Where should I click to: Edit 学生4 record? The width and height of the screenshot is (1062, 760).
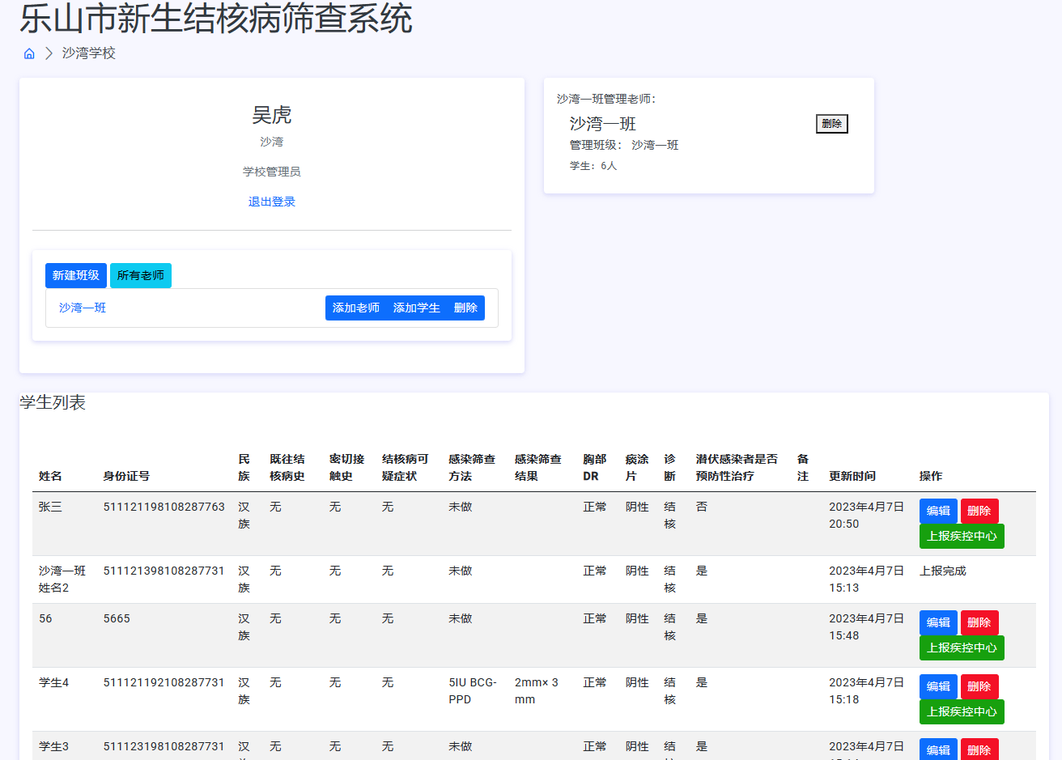coord(938,686)
